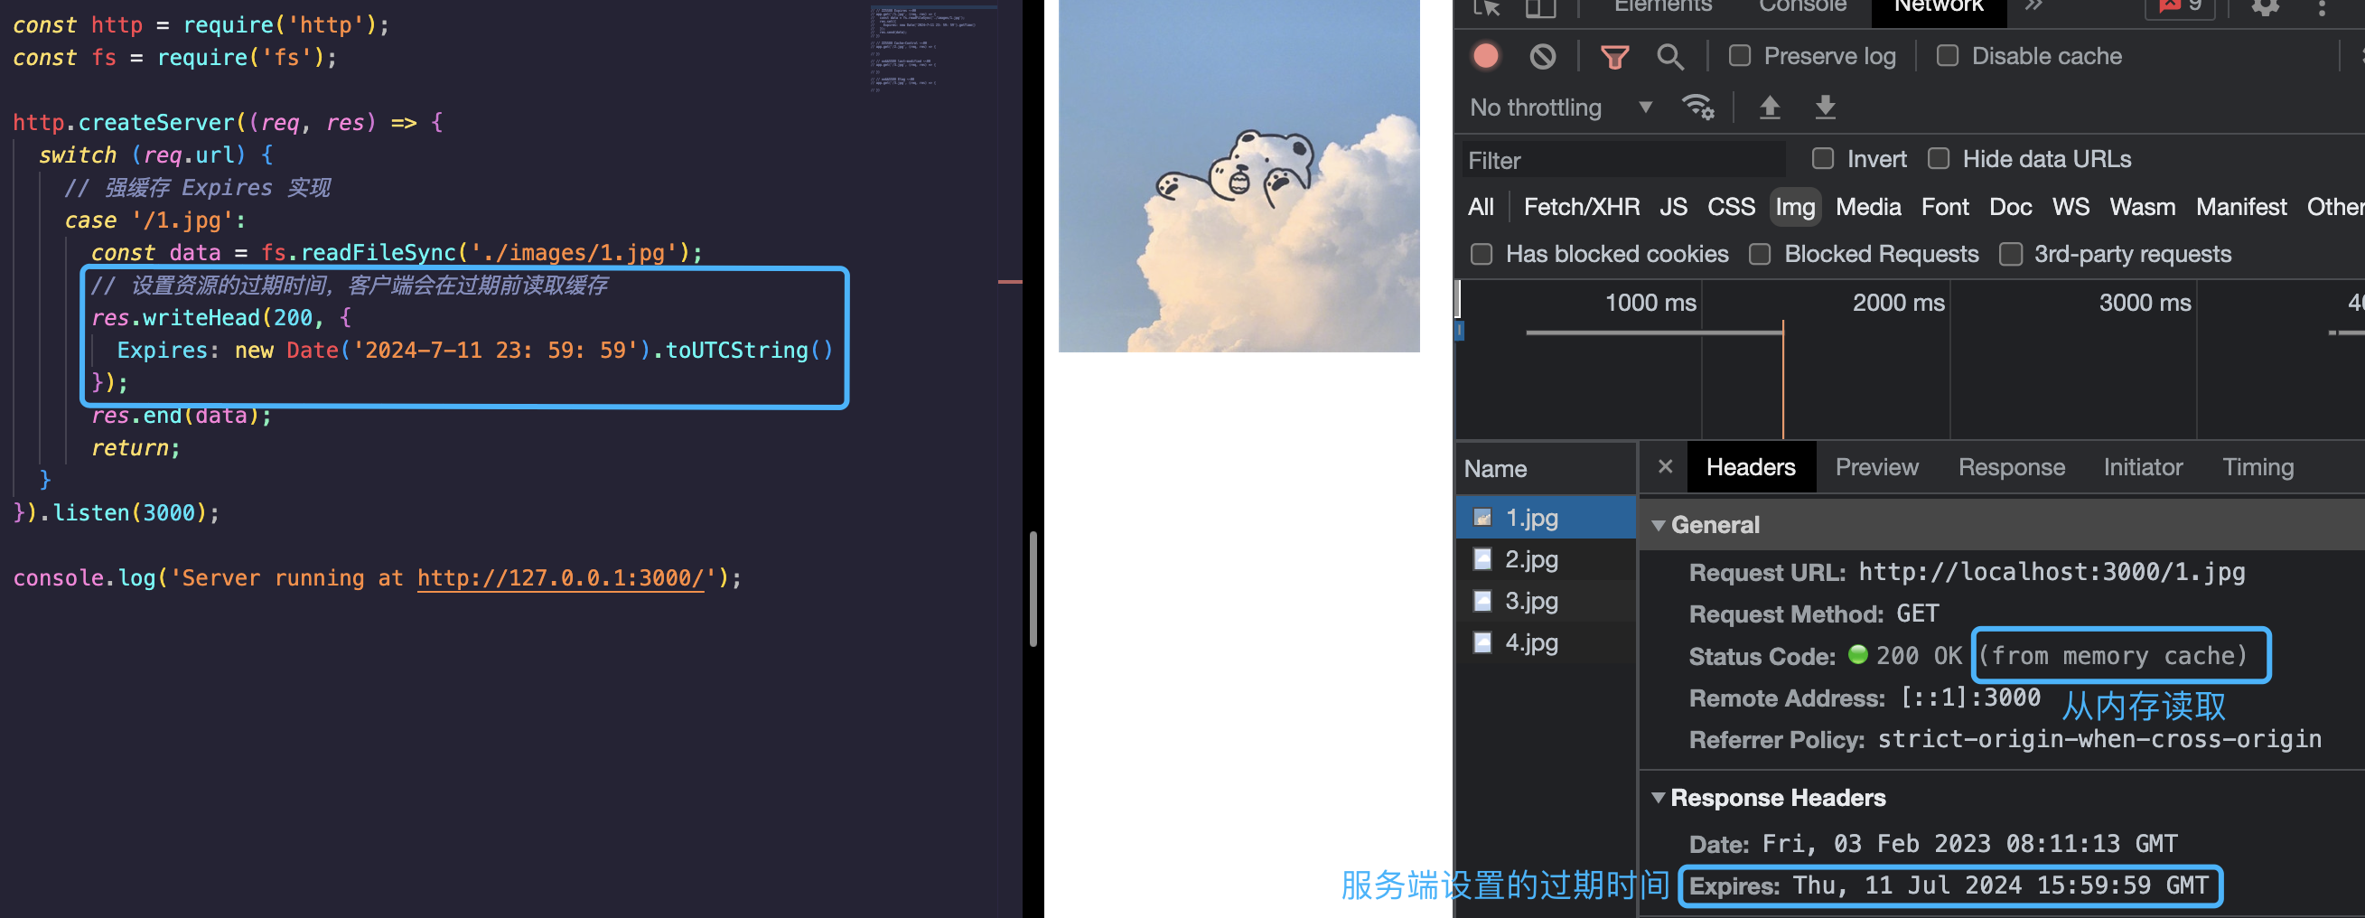Clear the network log

(x=1542, y=57)
